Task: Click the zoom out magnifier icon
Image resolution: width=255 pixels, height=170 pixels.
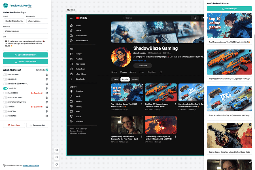Action: point(57,157)
